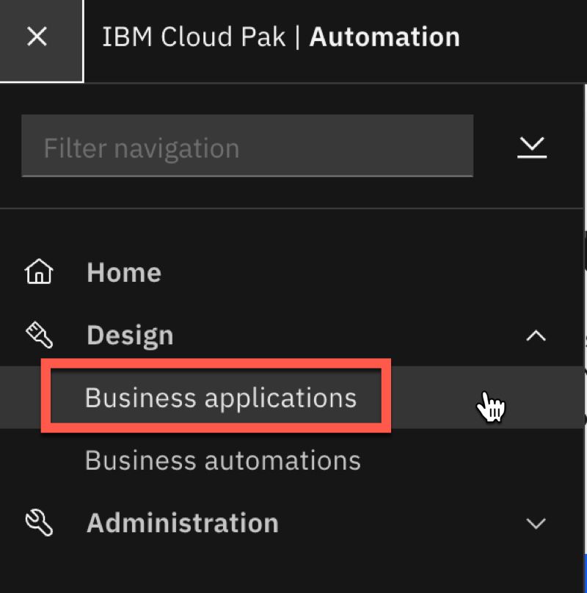Select the Administration section label
Image resolution: width=587 pixels, height=593 pixels.
point(183,523)
